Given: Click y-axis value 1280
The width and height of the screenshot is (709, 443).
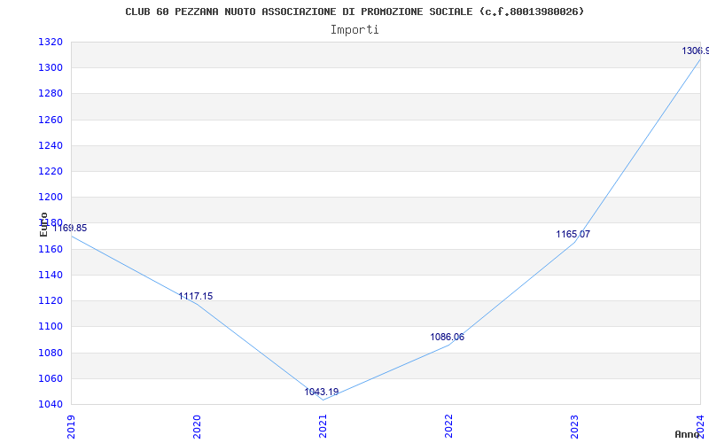Looking at the screenshot, I should point(51,94).
